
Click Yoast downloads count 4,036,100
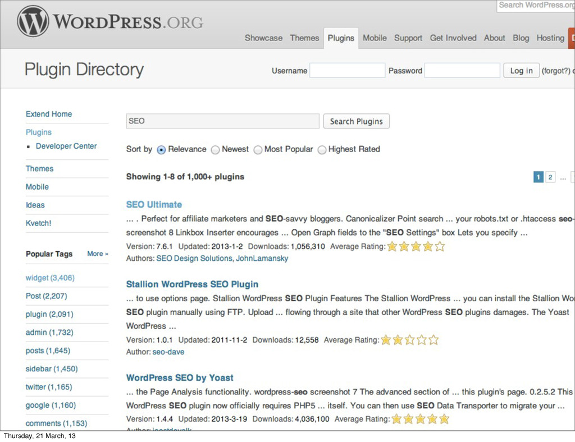click(x=312, y=418)
